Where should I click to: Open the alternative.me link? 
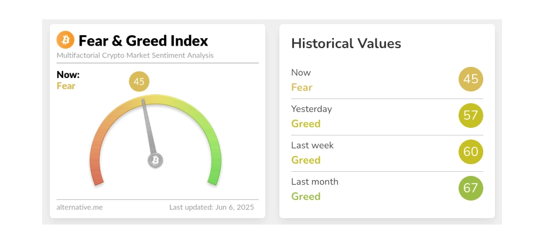(x=80, y=207)
